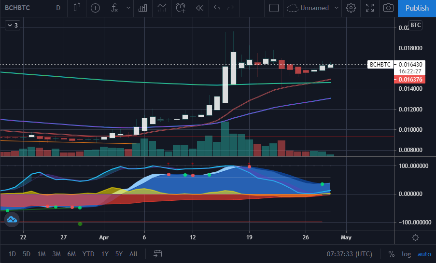Click the compare or add symbol icon
436x263 pixels.
(x=96, y=8)
